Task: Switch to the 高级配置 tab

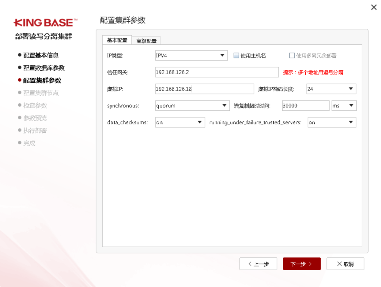Action: point(146,41)
